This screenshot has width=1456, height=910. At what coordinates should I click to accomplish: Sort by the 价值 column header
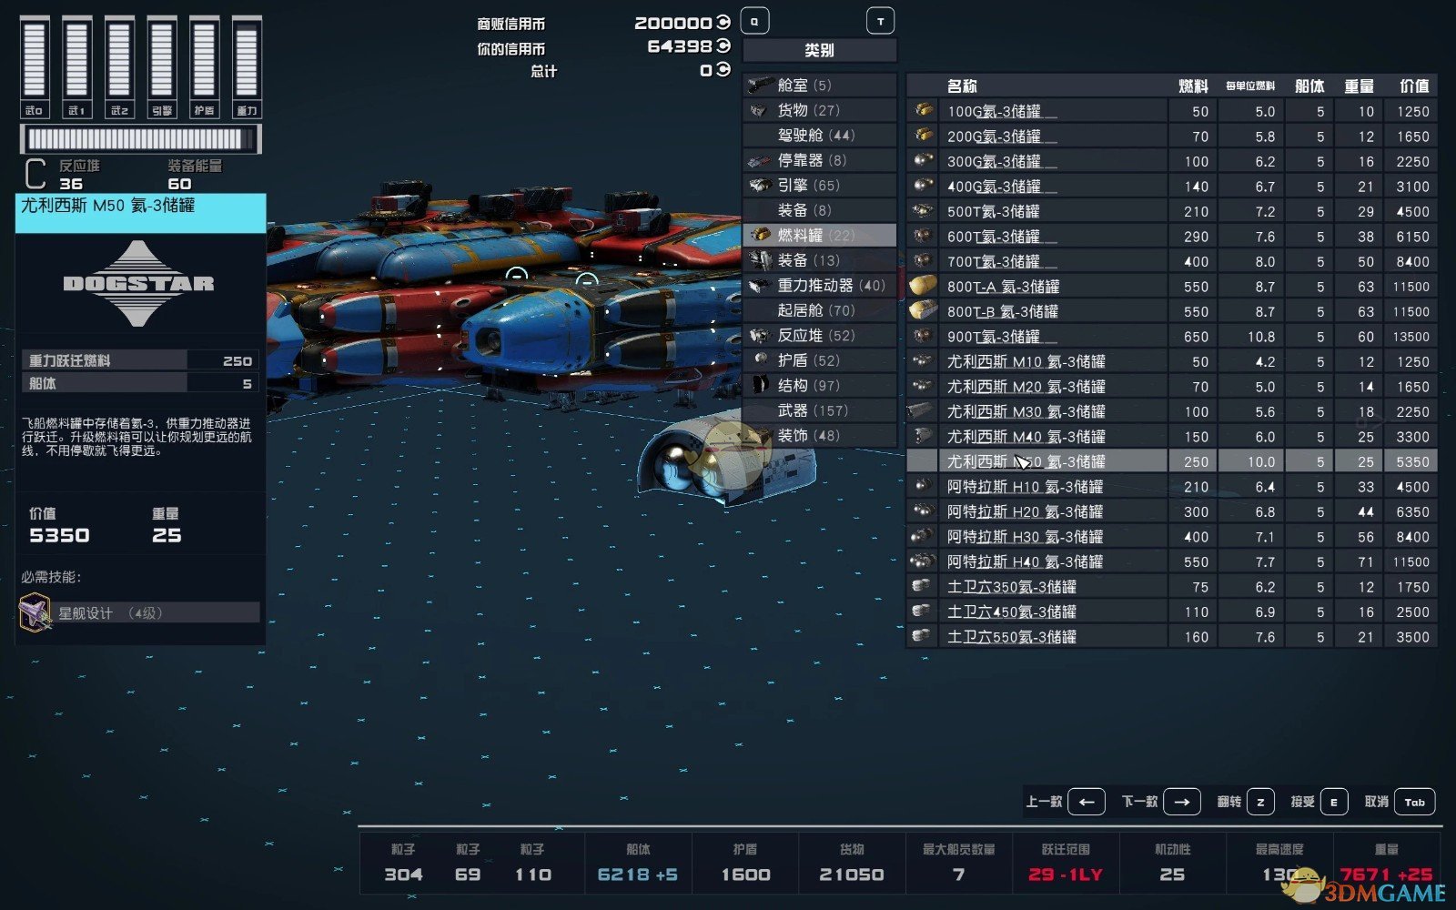point(1414,86)
